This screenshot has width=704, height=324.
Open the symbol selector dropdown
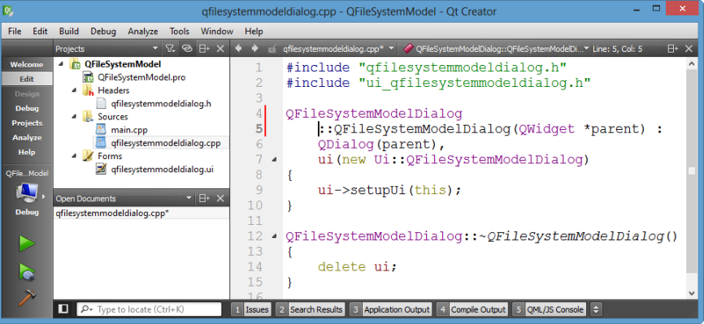586,49
